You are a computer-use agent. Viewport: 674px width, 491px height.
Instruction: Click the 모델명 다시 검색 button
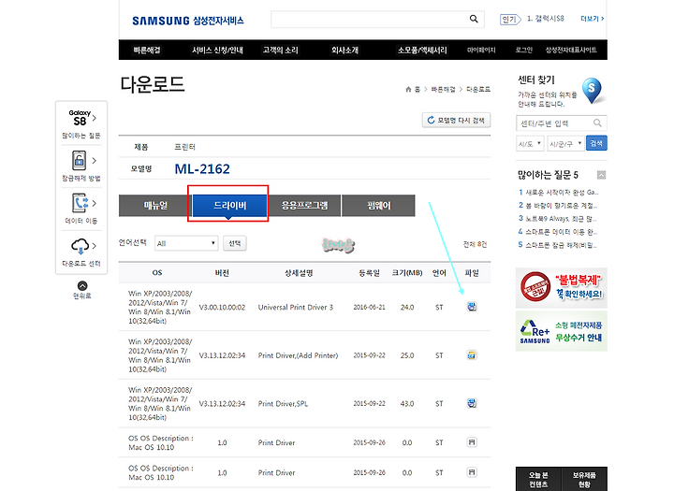(456, 121)
